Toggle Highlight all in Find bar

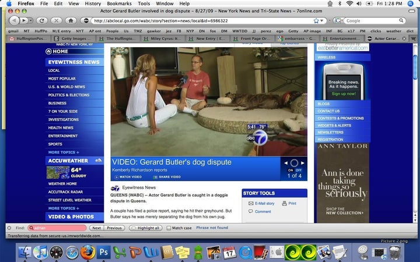pyautogui.click(x=145, y=228)
